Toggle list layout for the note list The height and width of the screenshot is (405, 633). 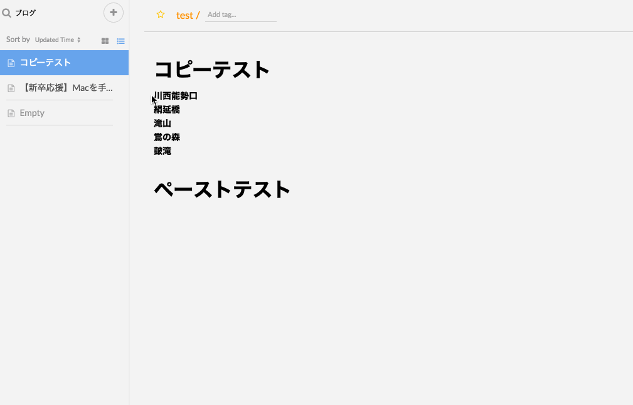120,41
